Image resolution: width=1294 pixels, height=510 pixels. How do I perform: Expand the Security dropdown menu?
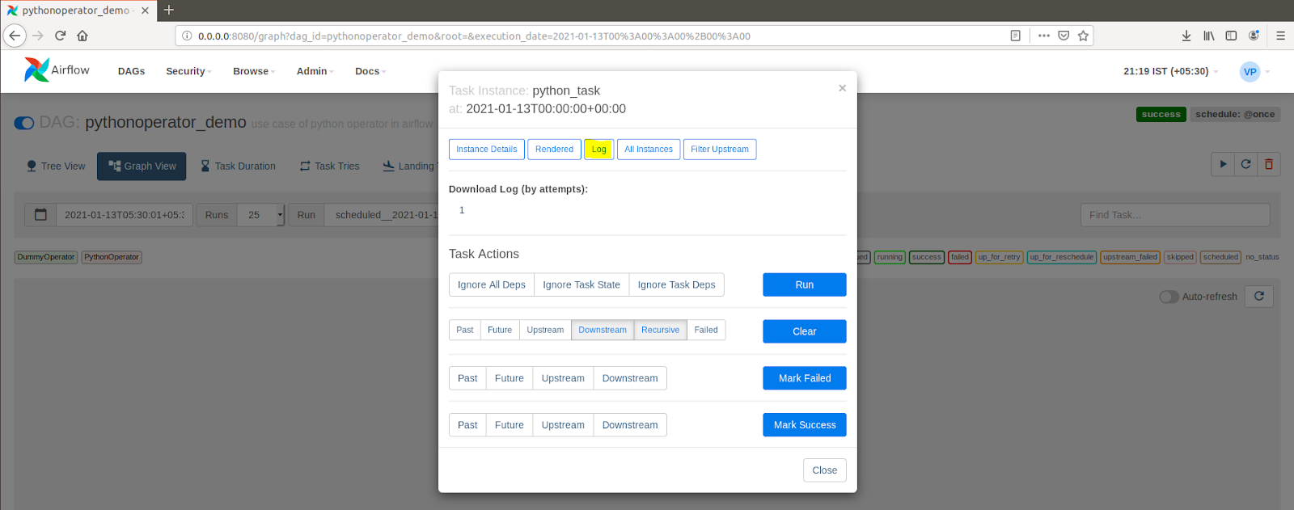pos(188,71)
